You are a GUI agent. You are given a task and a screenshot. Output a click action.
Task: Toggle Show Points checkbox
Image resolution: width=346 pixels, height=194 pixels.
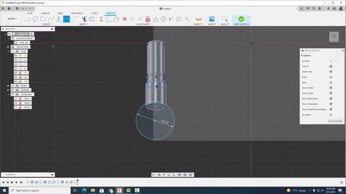click(x=331, y=93)
